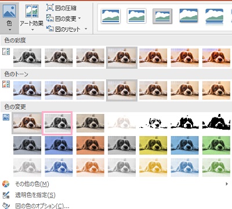Select the third tone thumbnail in 色のトーン

(x=90, y=90)
